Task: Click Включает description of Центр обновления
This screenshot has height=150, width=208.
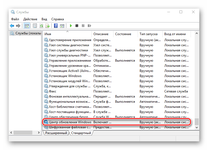Action: 102,122
